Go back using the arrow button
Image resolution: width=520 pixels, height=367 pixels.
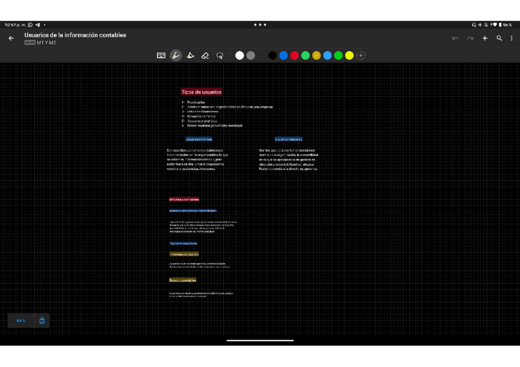11,38
